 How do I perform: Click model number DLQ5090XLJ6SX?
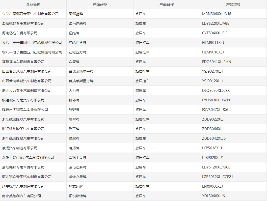[x=216, y=91]
